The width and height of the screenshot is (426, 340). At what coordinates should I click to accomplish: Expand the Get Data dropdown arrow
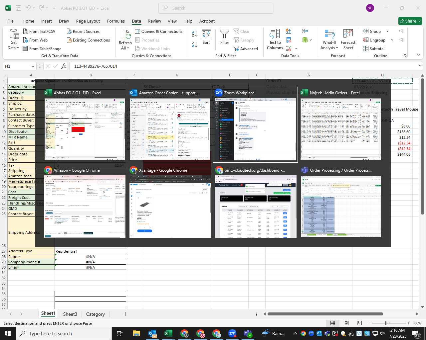[18, 48]
